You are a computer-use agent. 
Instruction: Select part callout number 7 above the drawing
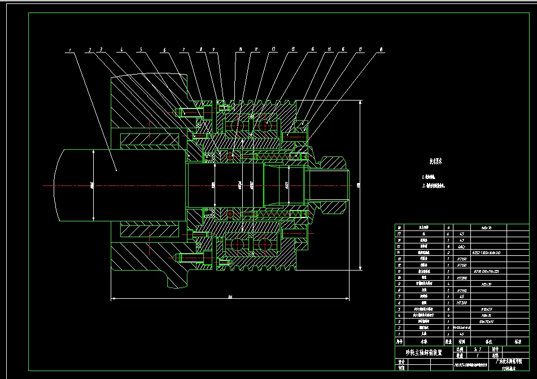184,50
